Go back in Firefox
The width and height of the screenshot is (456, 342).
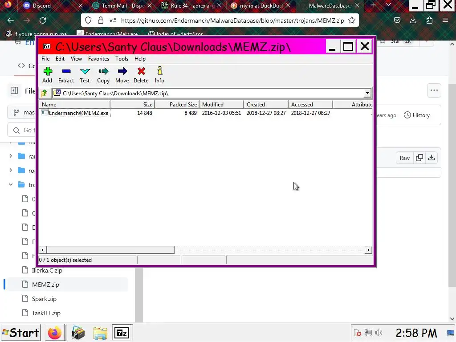pos(11,20)
